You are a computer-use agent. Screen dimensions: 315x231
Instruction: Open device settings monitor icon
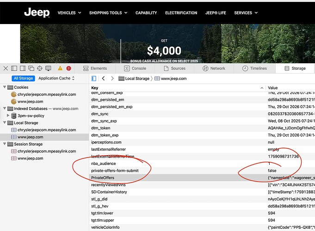point(48,68)
